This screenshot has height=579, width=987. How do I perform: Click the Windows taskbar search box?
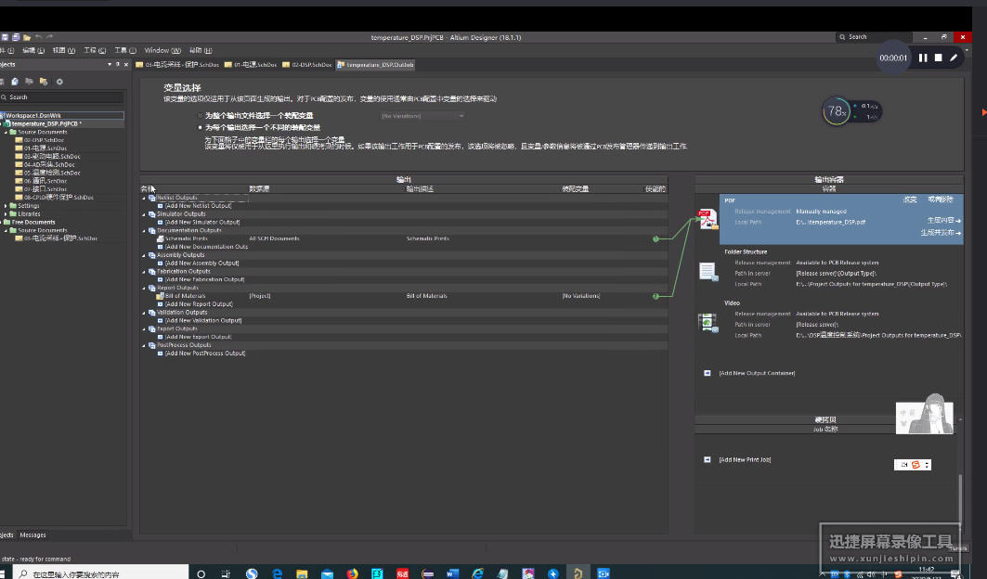tap(100, 573)
